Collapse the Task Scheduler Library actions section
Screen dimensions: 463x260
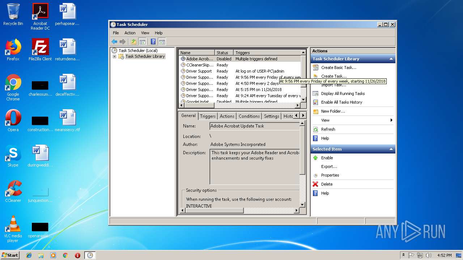coord(391,59)
